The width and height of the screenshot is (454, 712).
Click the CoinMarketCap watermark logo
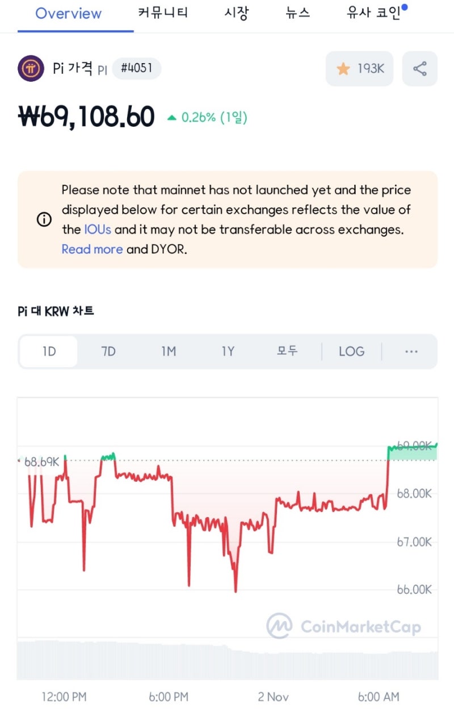click(279, 626)
